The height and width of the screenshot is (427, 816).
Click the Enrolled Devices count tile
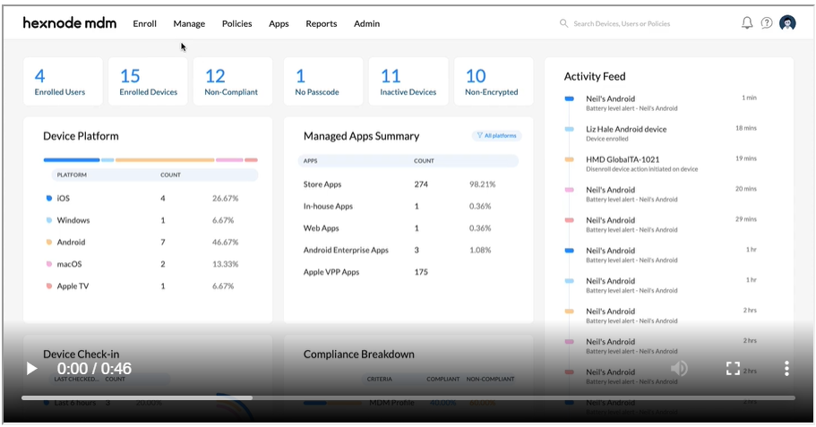click(149, 81)
